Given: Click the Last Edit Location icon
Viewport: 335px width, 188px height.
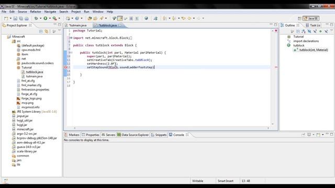Looking at the screenshot, I should 183,19.
